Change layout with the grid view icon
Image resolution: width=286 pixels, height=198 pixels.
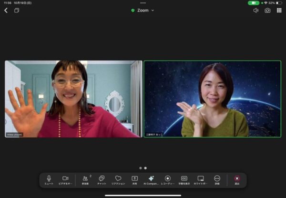click(x=279, y=10)
